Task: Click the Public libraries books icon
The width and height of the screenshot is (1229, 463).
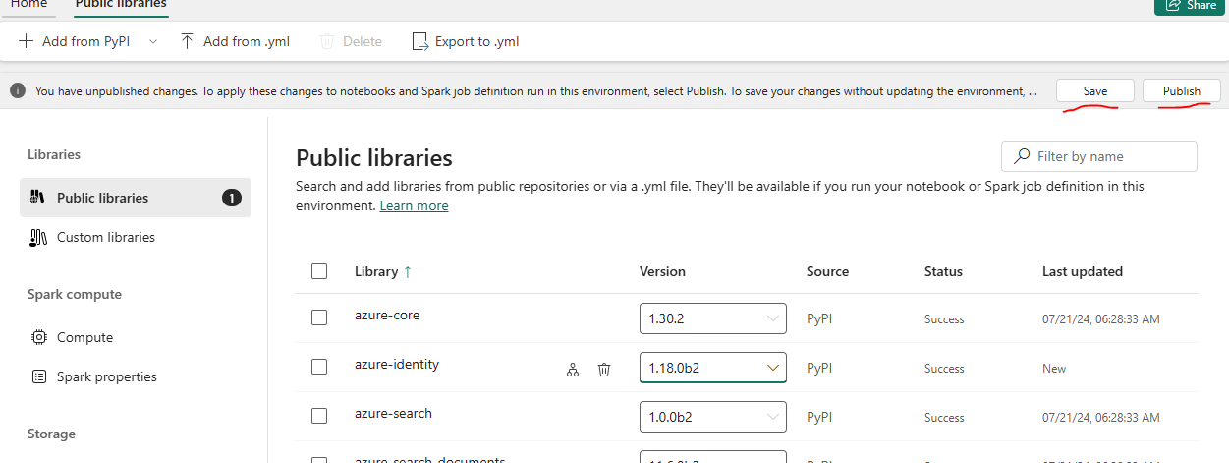Action: (x=39, y=198)
